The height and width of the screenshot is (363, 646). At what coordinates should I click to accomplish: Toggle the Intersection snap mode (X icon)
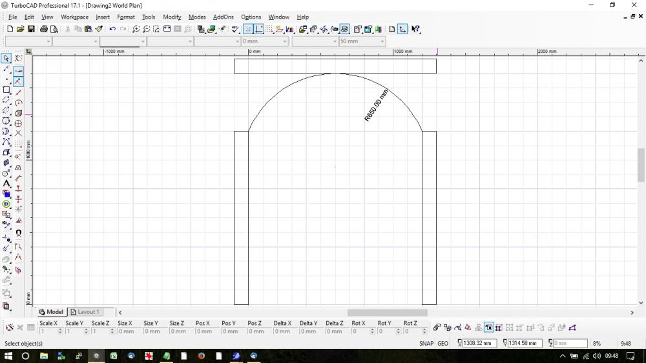(x=18, y=133)
